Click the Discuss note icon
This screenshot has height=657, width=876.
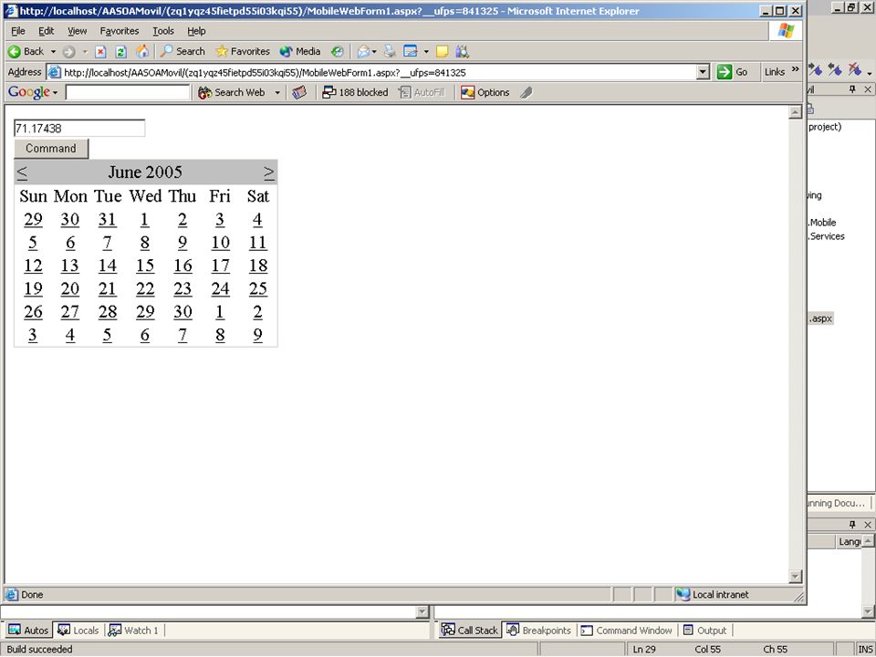[x=442, y=52]
